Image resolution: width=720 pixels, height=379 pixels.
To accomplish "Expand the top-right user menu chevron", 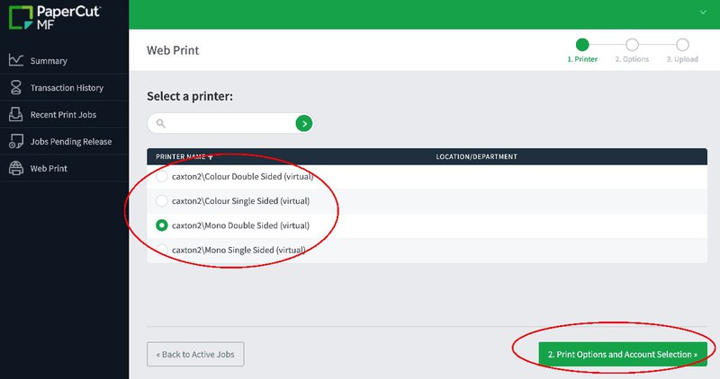I will (703, 13).
